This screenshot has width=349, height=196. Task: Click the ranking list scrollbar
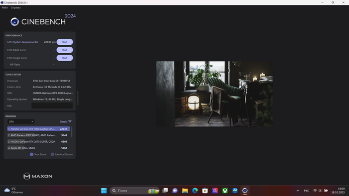coord(72,132)
